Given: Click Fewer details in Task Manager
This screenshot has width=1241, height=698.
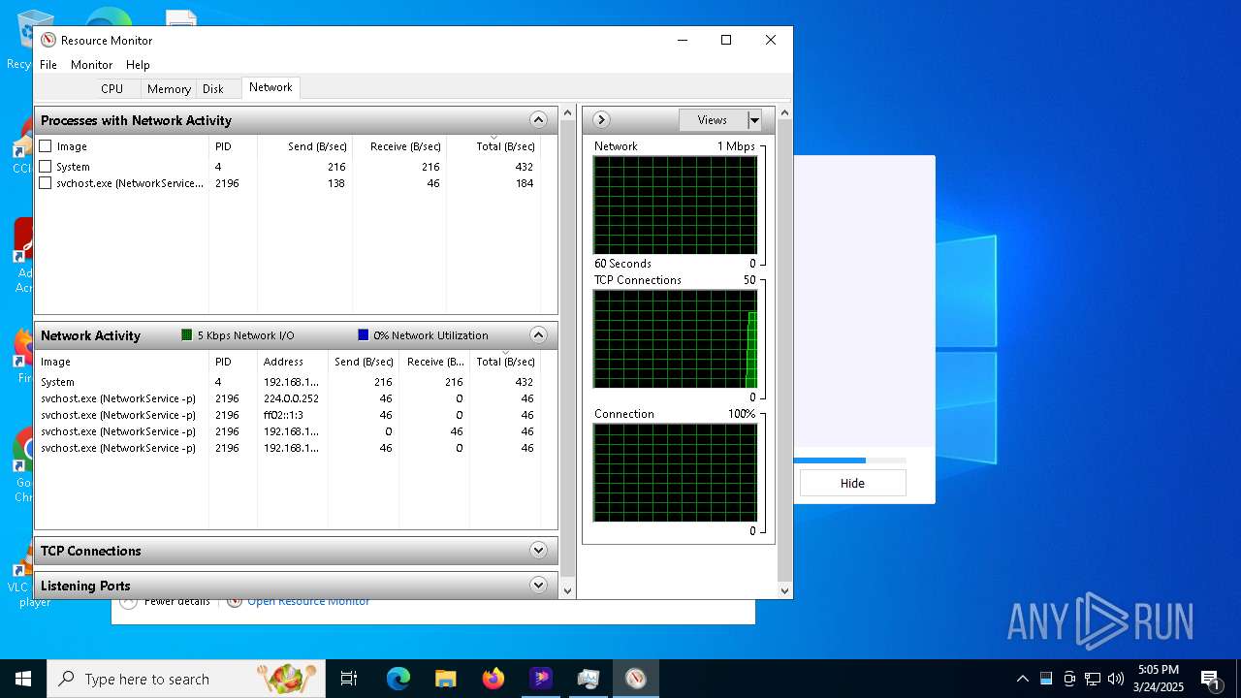Looking at the screenshot, I should (177, 602).
